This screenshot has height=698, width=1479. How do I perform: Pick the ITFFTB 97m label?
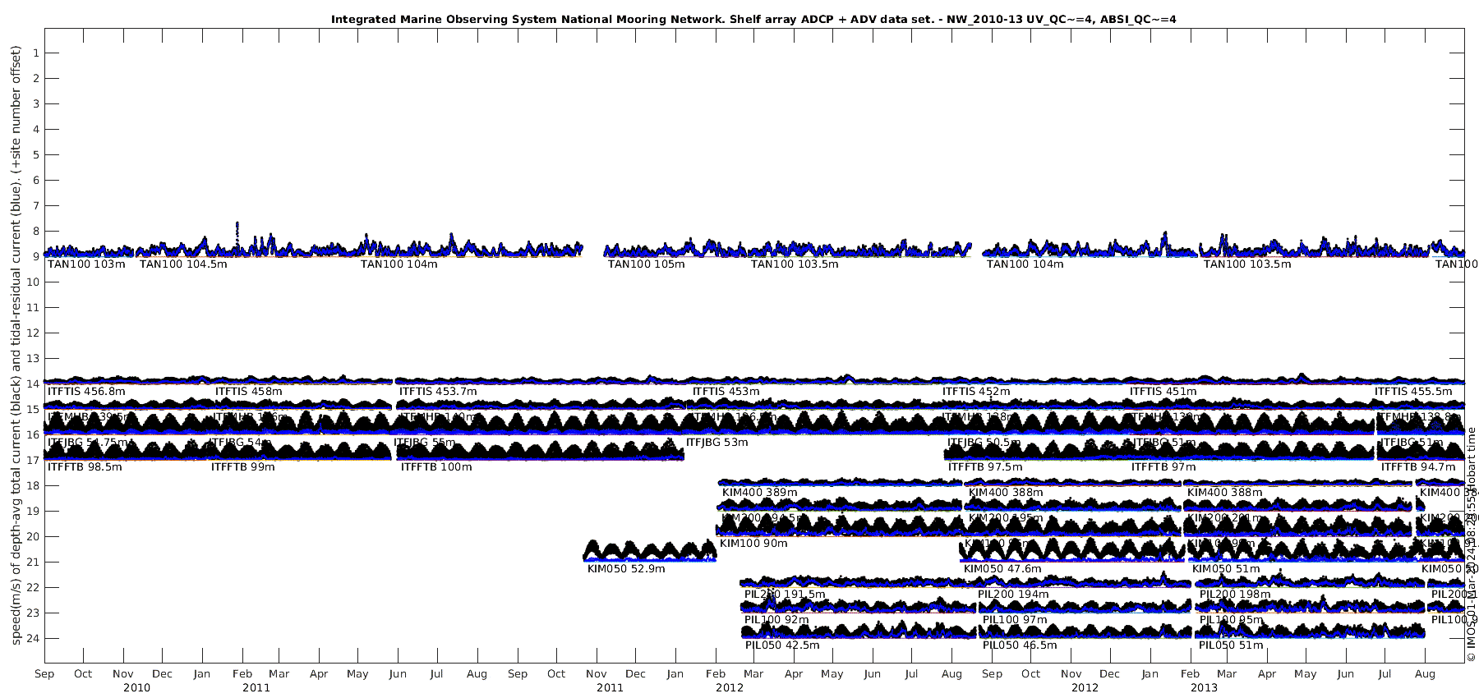(x=1163, y=467)
